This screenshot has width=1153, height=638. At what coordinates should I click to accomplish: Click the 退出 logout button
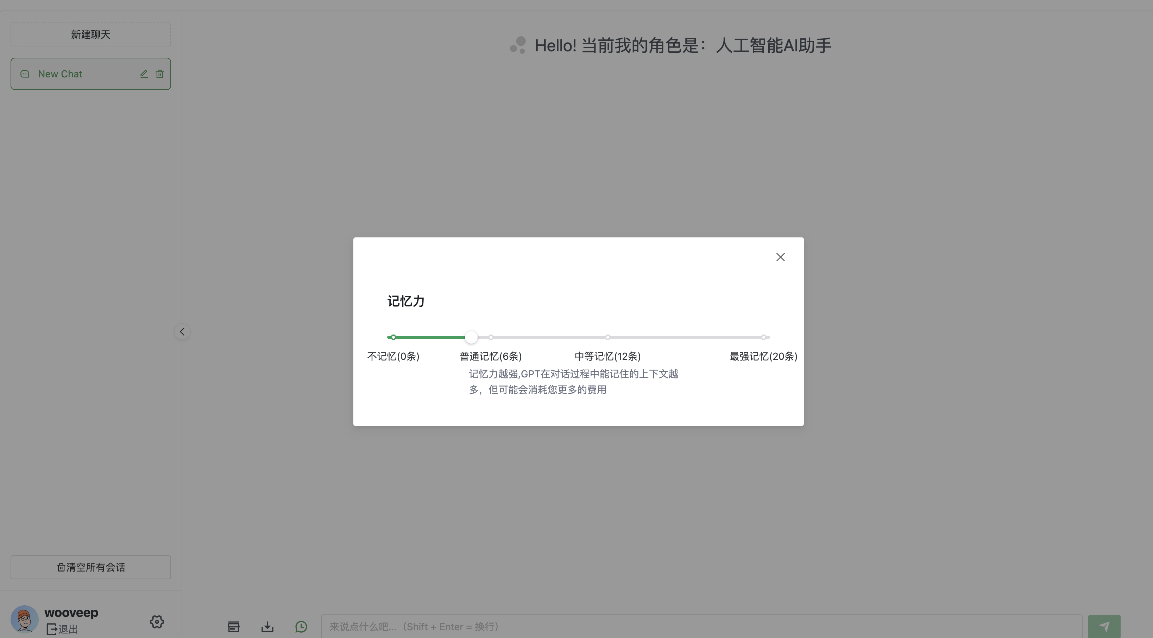[61, 628]
